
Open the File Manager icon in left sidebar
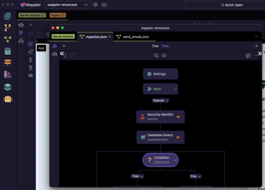pos(7,16)
